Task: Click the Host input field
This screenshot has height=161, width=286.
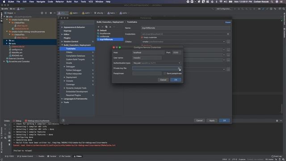Action: pyautogui.click(x=148, y=53)
